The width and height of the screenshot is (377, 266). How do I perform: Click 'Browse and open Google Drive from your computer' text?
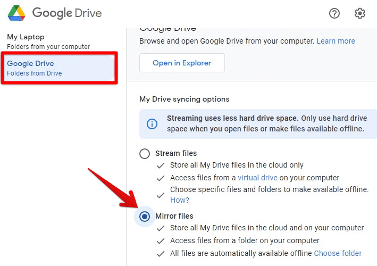pos(227,41)
